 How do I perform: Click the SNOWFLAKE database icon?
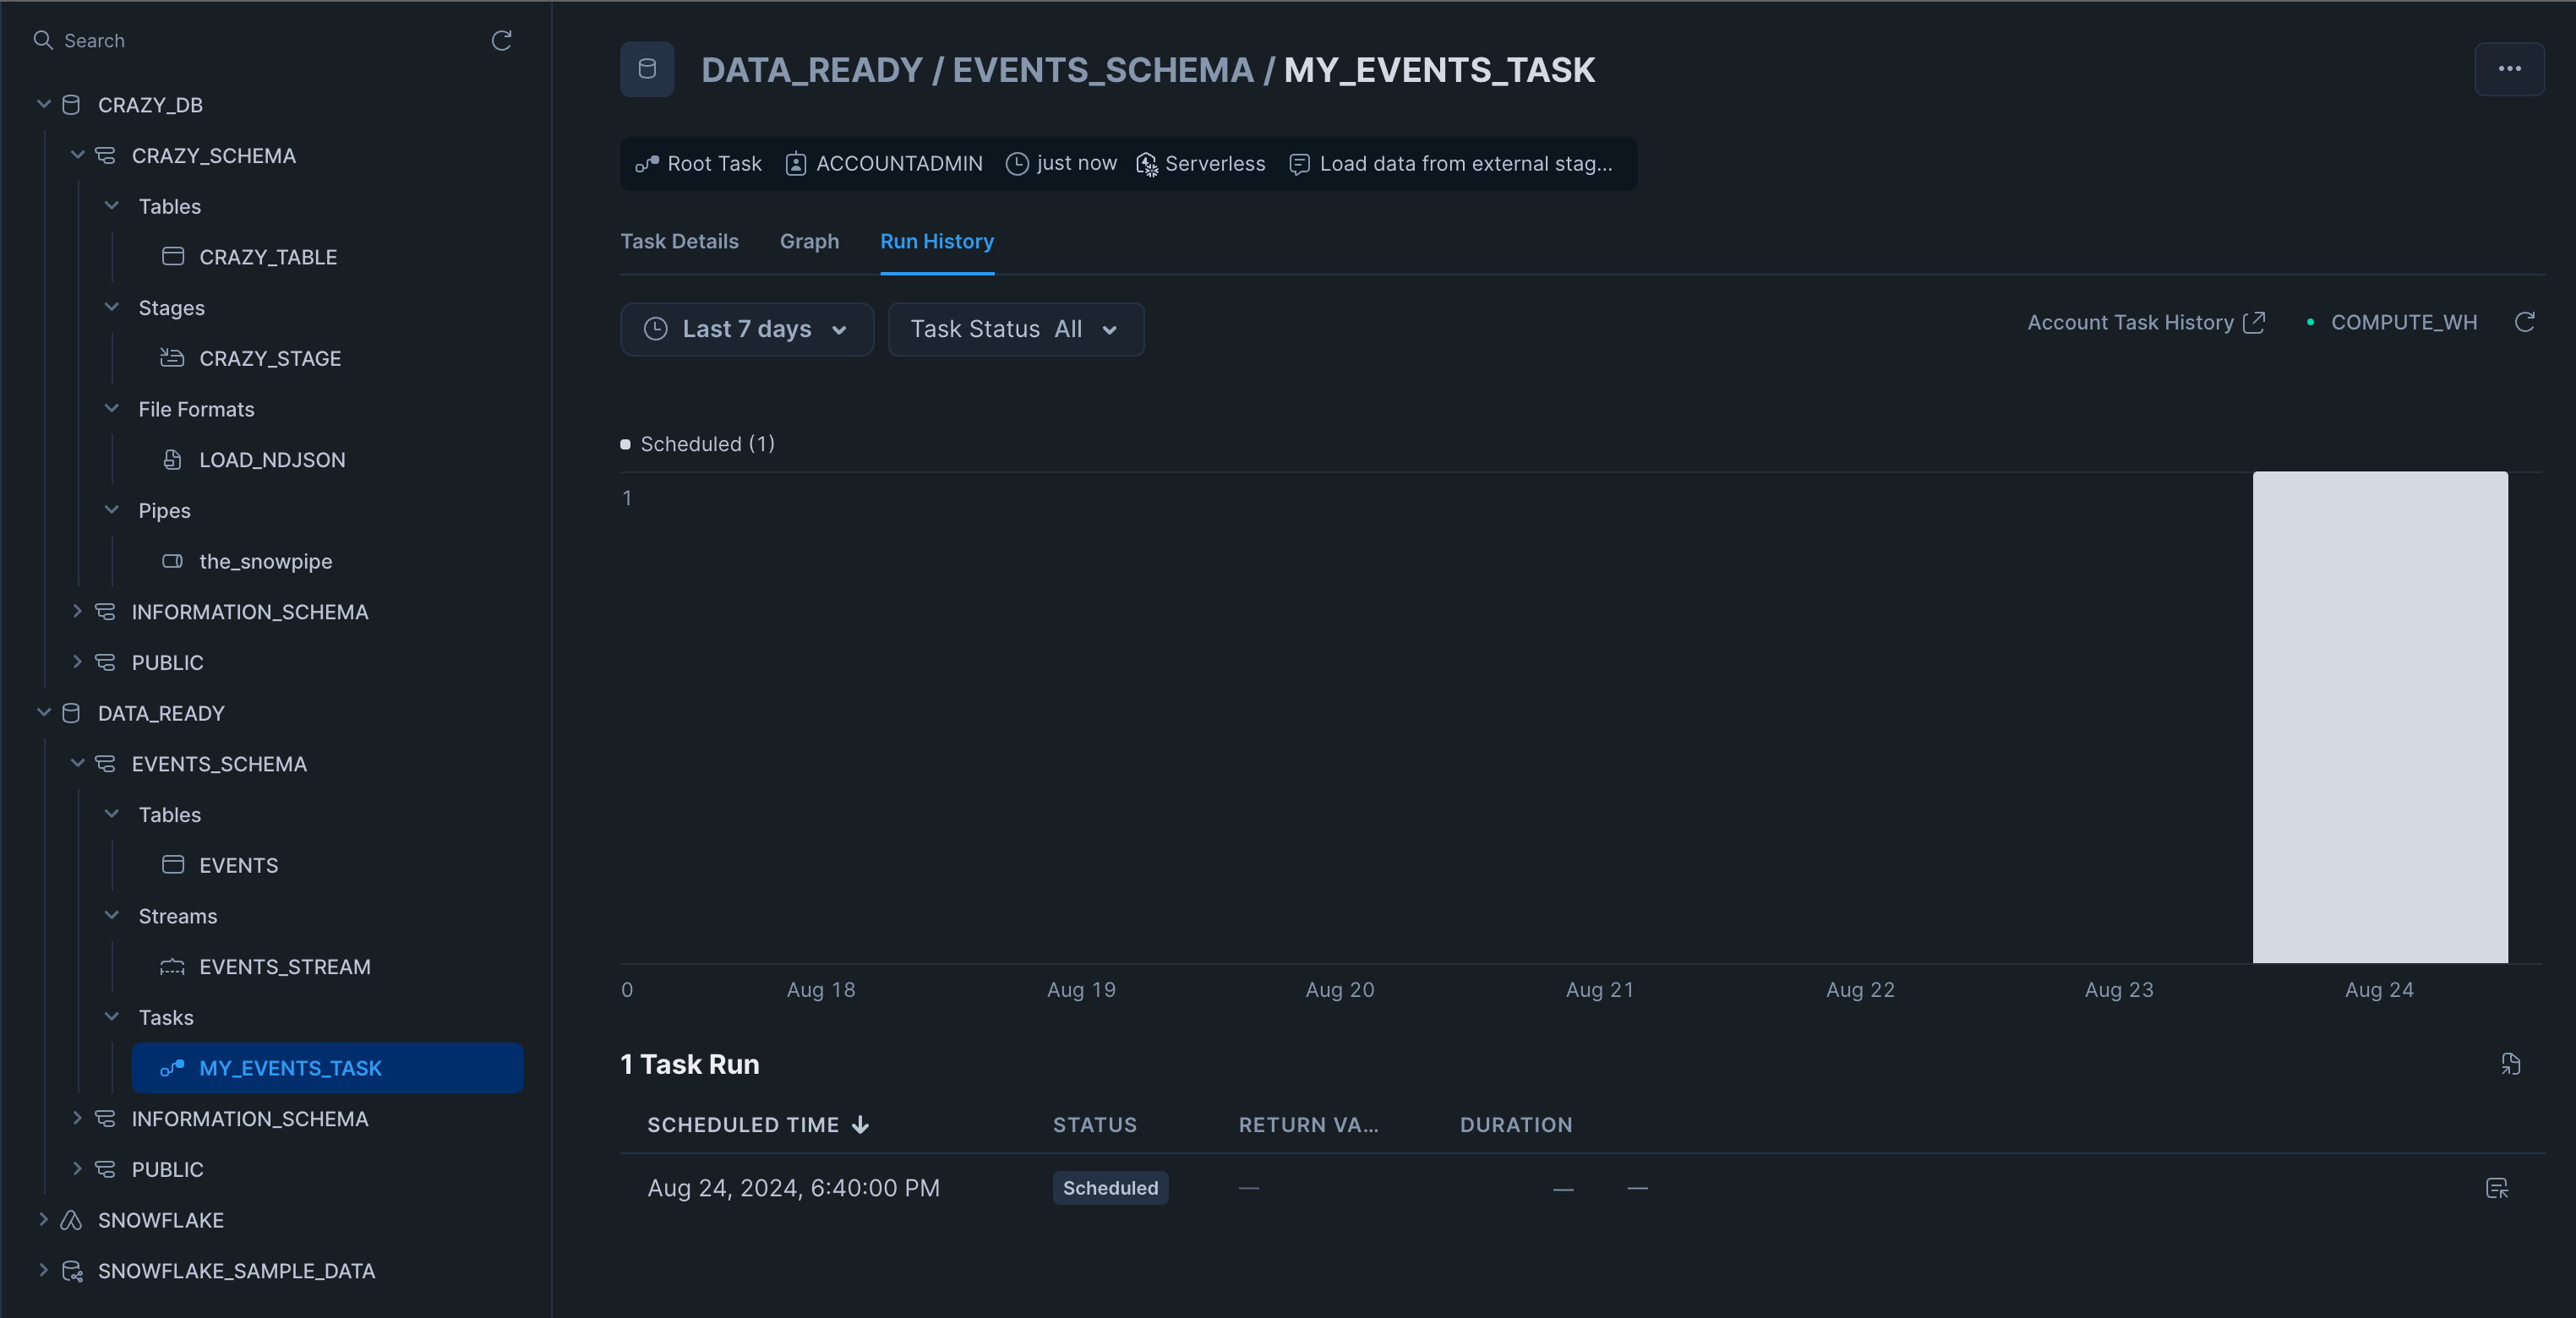tap(71, 1220)
